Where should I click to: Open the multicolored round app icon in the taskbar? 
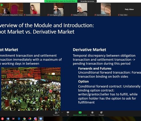[30, 119]
